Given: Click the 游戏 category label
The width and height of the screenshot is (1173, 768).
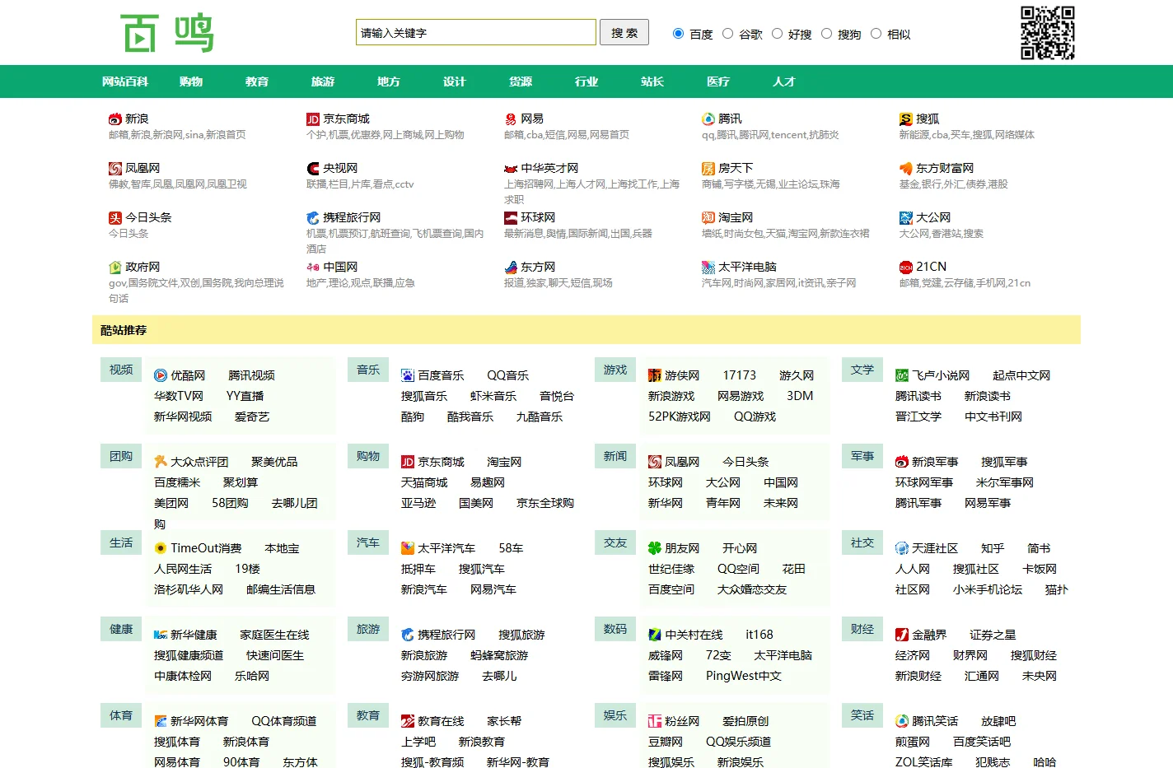Looking at the screenshot, I should pyautogui.click(x=615, y=370).
